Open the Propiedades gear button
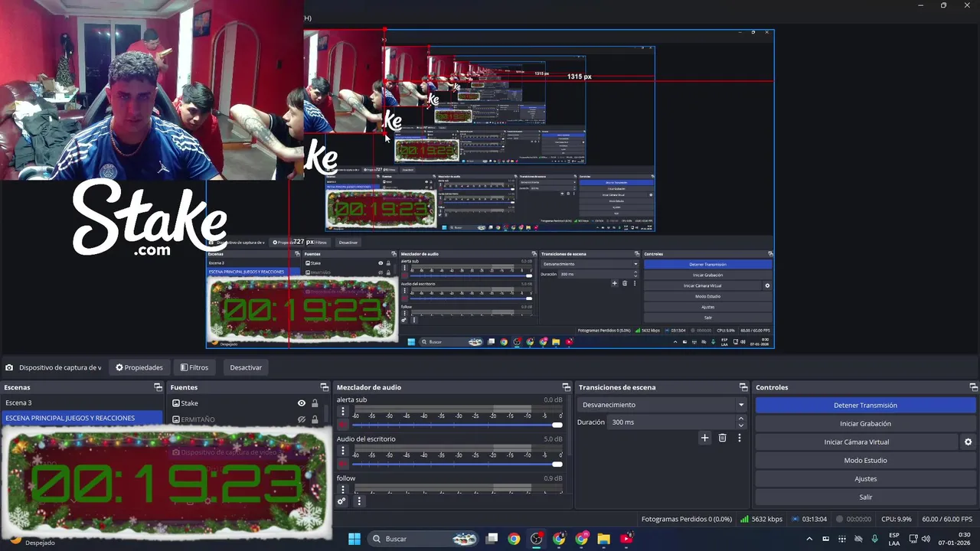Image resolution: width=980 pixels, height=551 pixels. click(139, 367)
